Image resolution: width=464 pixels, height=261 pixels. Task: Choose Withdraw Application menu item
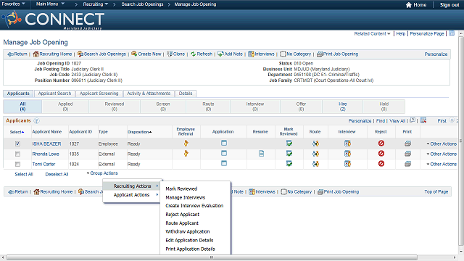[x=188, y=231]
